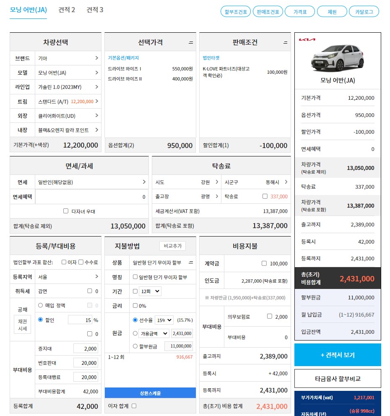Open the 가격표 button
Image resolution: width=390 pixels, height=416 pixels.
tap(300, 12)
